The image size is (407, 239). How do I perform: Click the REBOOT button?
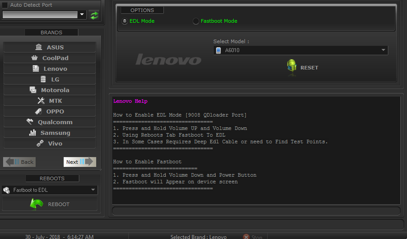(49, 204)
